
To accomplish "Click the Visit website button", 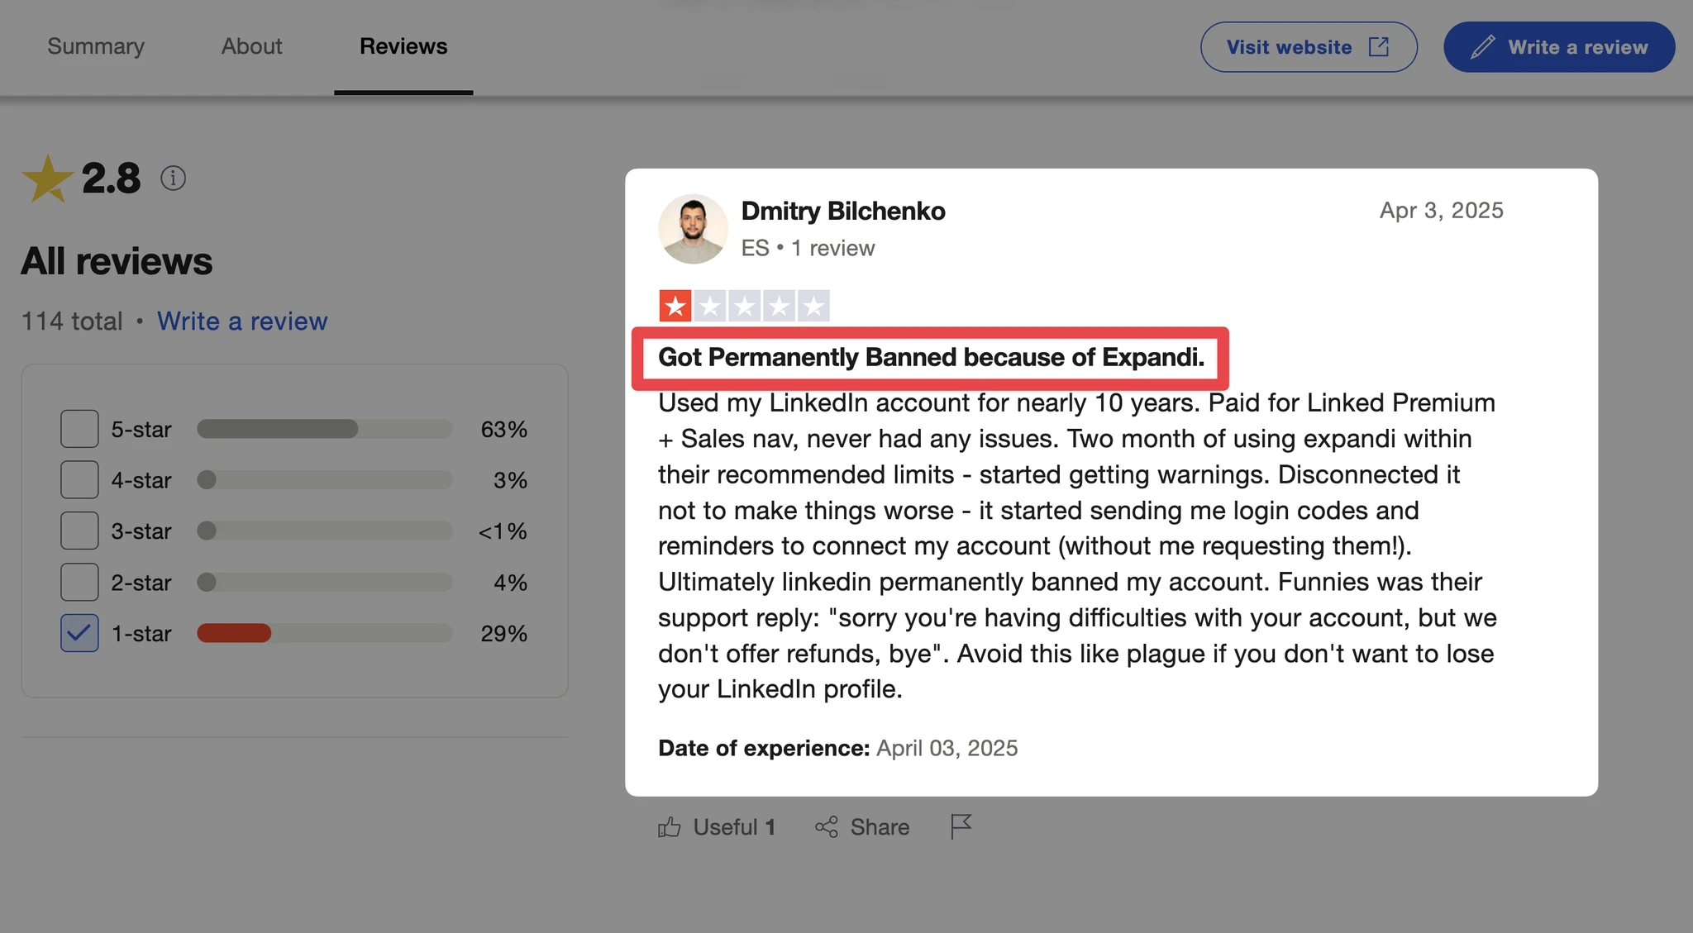I will click(1309, 47).
